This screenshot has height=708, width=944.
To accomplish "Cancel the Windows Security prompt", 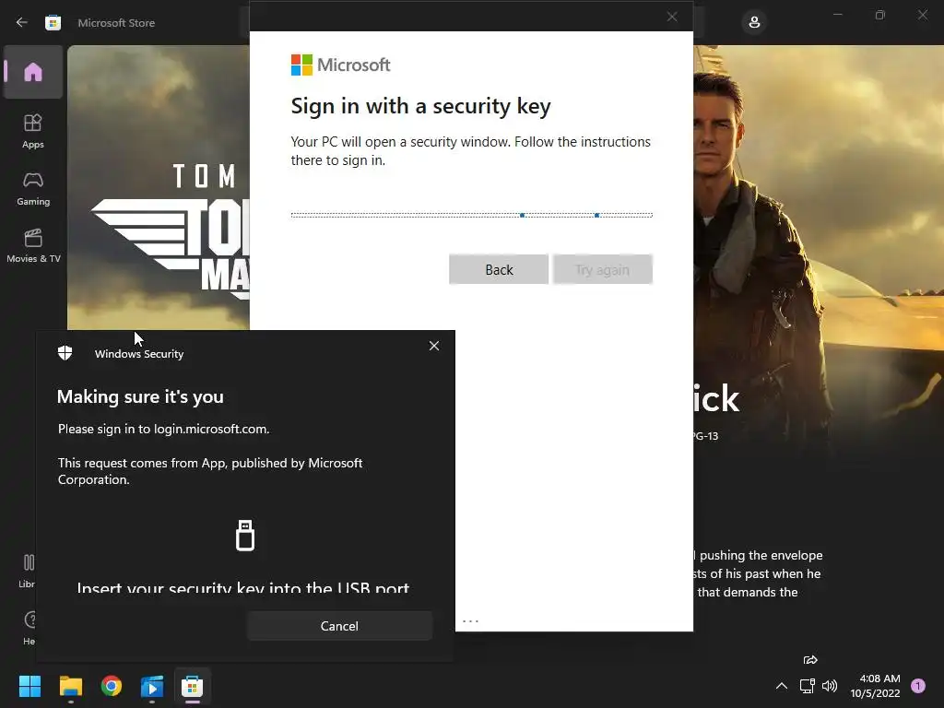I will point(339,626).
